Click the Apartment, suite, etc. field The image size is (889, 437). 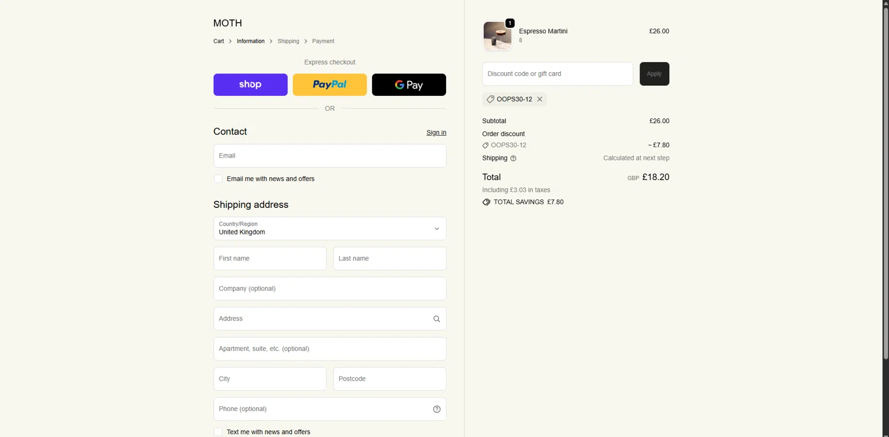(330, 349)
